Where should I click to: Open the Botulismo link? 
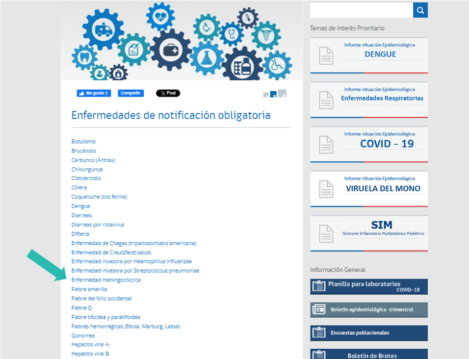(x=84, y=141)
